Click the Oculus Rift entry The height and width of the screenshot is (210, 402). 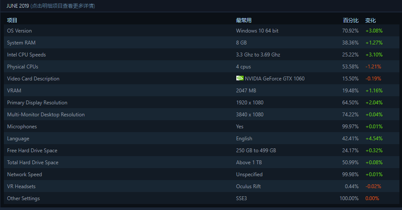(x=248, y=186)
